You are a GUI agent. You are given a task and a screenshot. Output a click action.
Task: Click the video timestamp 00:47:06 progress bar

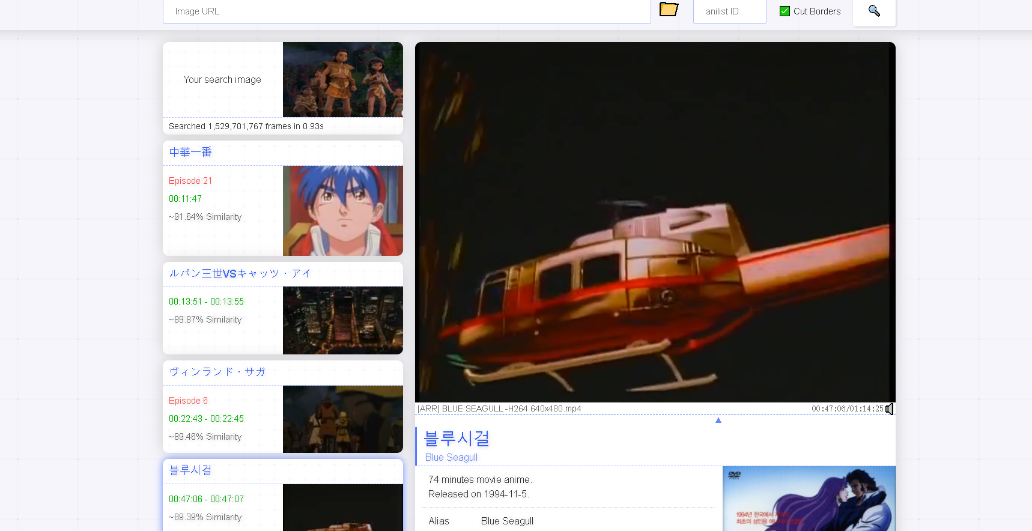(655, 414)
